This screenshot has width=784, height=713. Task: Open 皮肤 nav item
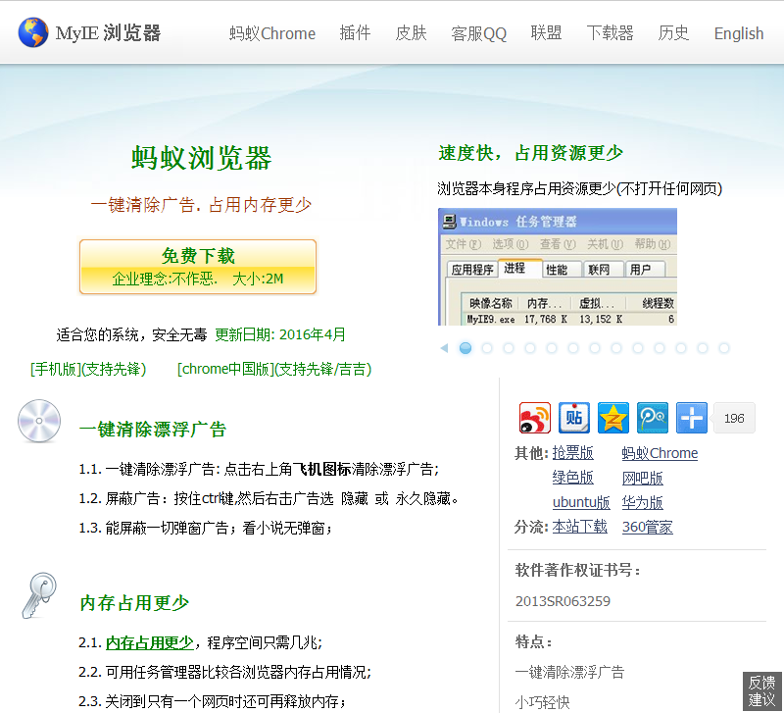click(x=411, y=33)
